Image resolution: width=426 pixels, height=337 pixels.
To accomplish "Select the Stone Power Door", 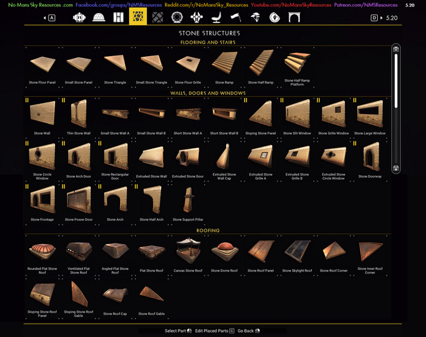I will point(79,204).
